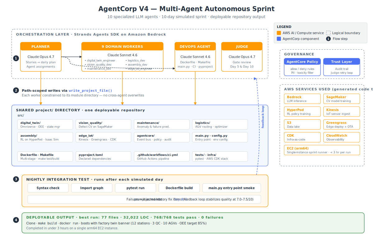Click the HyperPod service tile

point(302,112)
